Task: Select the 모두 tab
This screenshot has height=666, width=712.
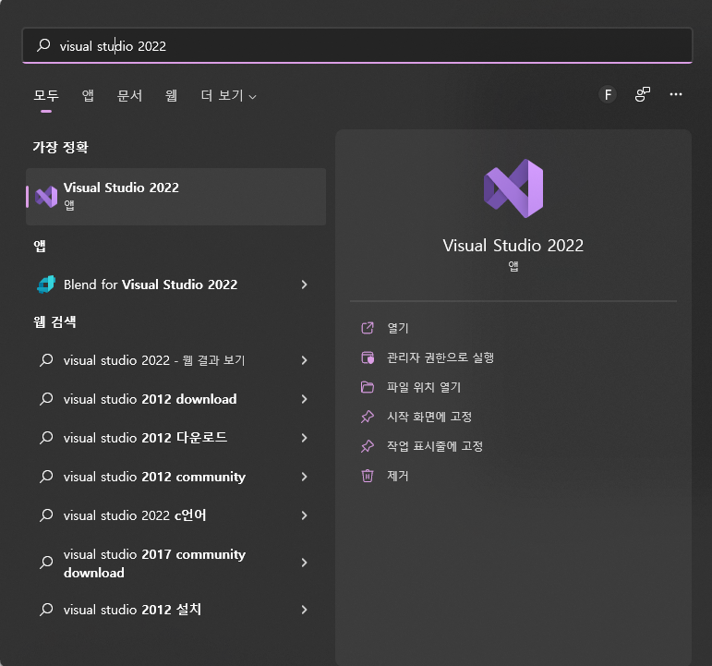Action: tap(46, 95)
